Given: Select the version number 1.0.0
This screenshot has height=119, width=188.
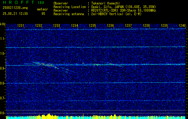Looking at the screenshot, I should coord(41,3).
